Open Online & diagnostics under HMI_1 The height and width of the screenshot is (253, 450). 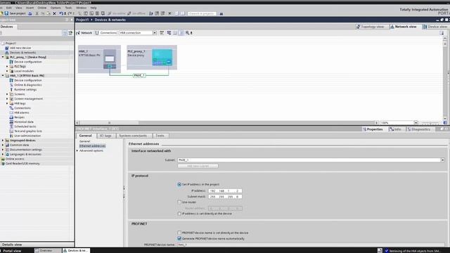point(28,85)
